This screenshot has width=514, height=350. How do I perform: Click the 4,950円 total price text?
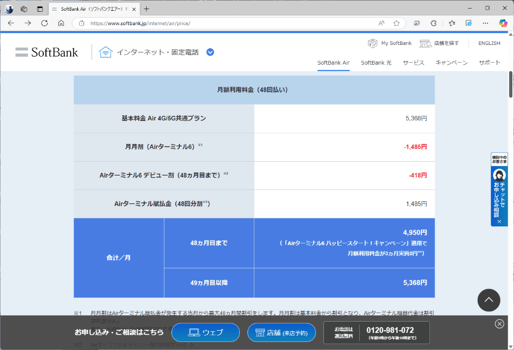[414, 233]
